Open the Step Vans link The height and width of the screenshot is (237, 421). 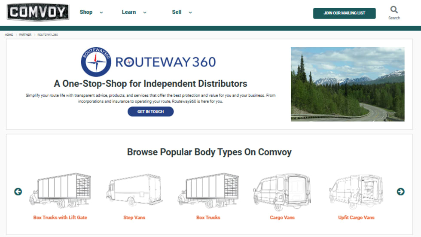pyautogui.click(x=134, y=217)
